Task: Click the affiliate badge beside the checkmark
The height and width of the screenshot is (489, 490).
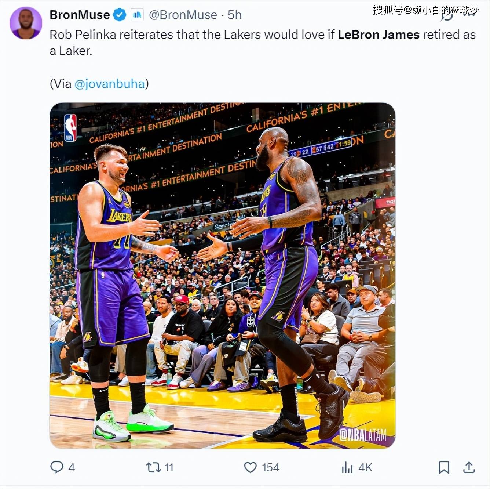Action: [137, 15]
